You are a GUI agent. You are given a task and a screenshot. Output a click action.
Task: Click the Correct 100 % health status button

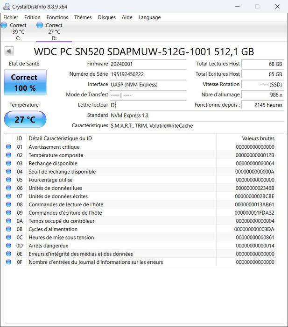25,83
